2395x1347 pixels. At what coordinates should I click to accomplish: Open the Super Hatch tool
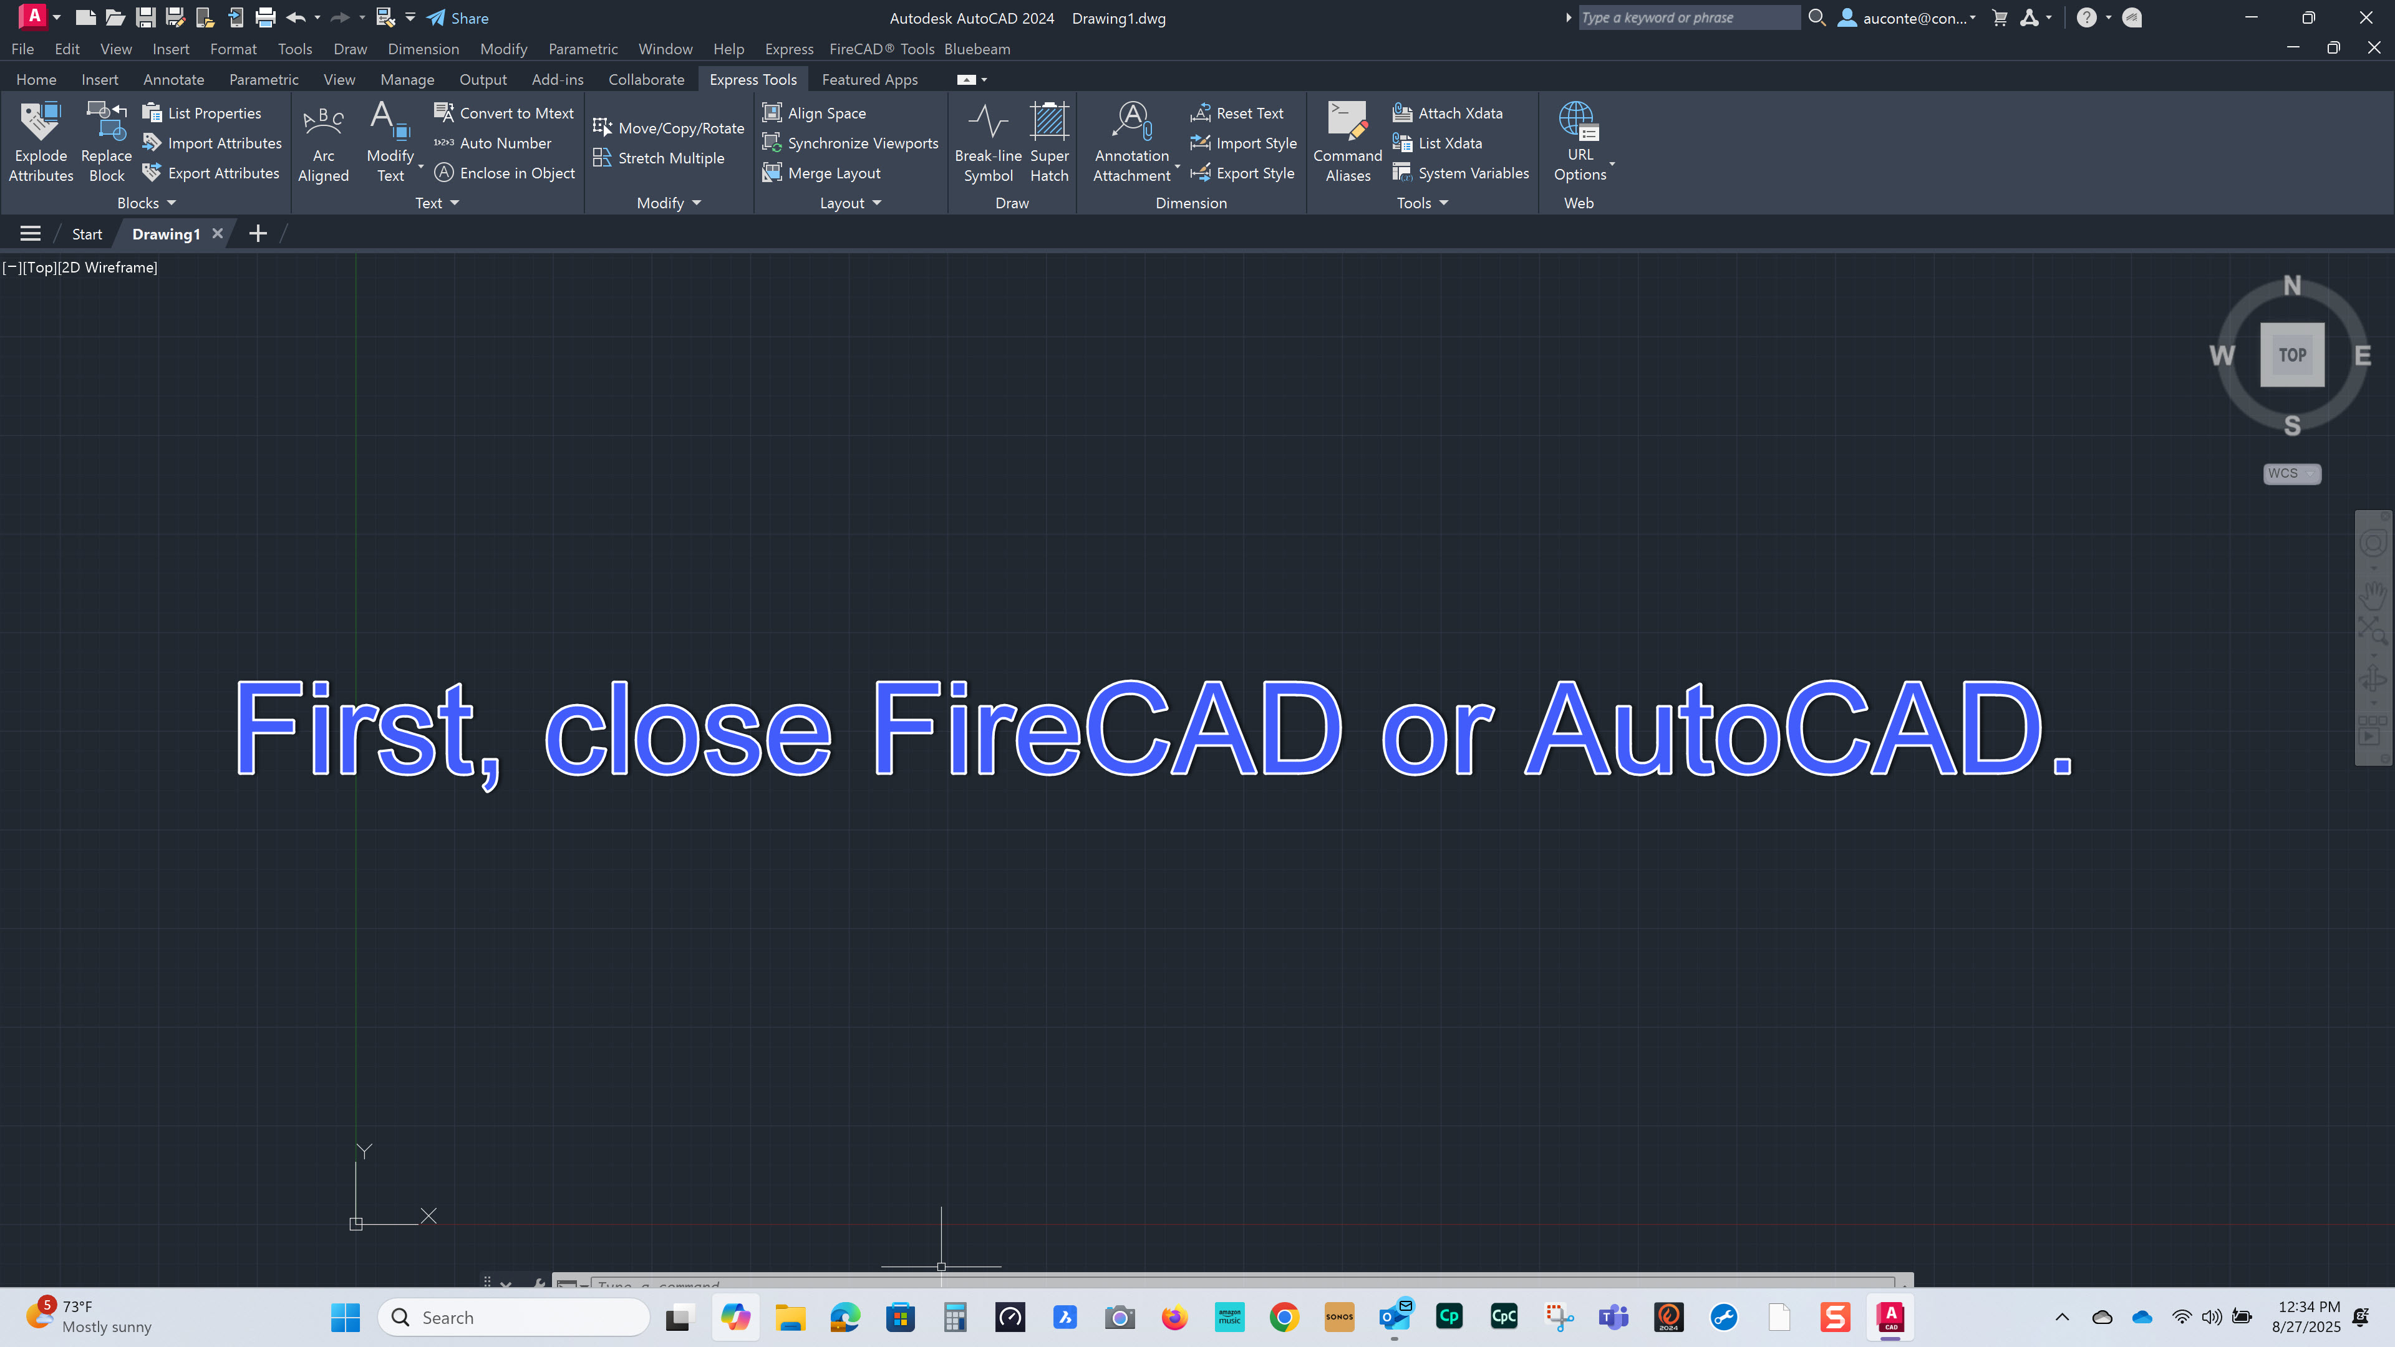coord(1048,142)
